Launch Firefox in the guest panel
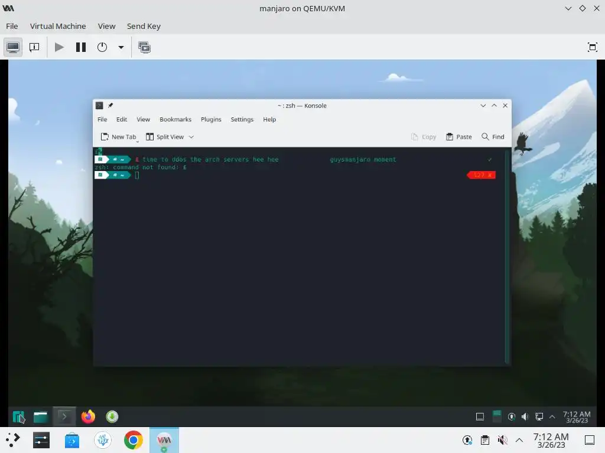This screenshot has height=453, width=605. coord(88,416)
